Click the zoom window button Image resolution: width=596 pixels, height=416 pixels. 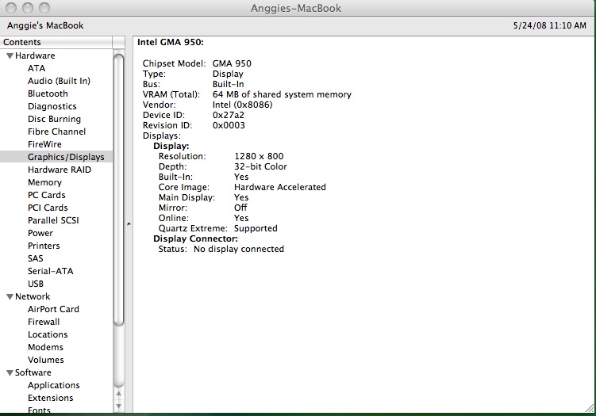(x=44, y=8)
